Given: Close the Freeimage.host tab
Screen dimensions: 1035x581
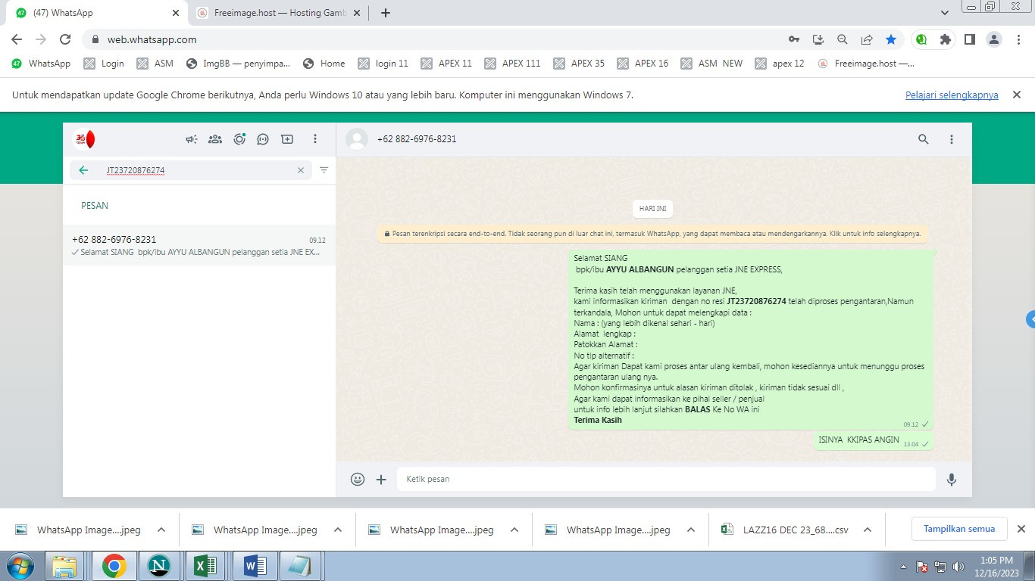Looking at the screenshot, I should (x=357, y=13).
